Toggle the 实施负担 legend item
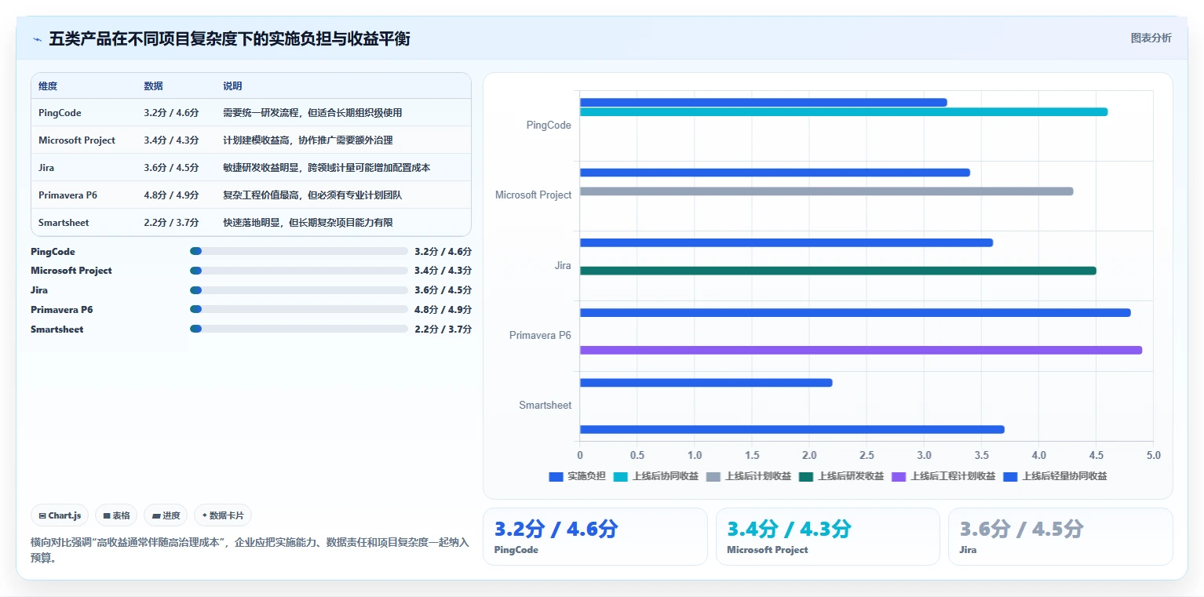 click(577, 476)
